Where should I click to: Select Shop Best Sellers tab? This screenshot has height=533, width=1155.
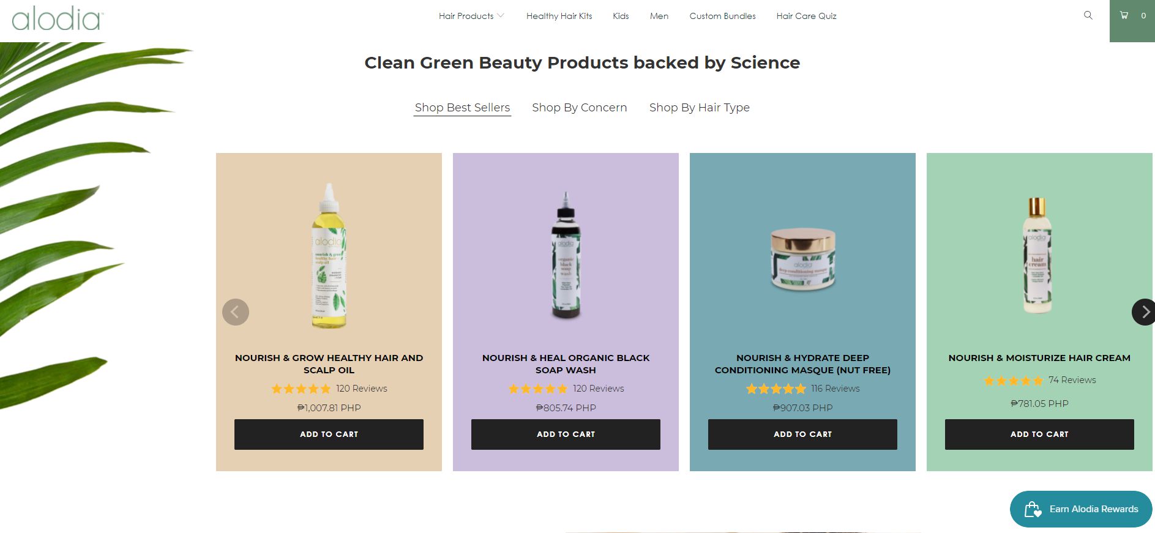462,108
